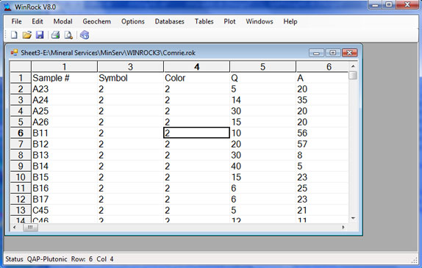Save using the floppy disk icon
Screen dimensions: 422x268
[40, 35]
